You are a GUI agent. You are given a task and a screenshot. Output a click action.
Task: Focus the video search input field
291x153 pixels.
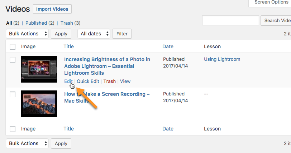click(230, 20)
